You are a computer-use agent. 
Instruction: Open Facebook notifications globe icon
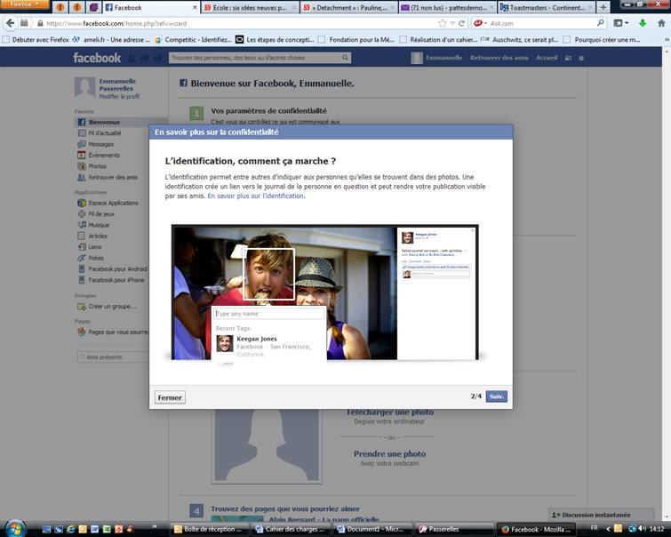157,58
